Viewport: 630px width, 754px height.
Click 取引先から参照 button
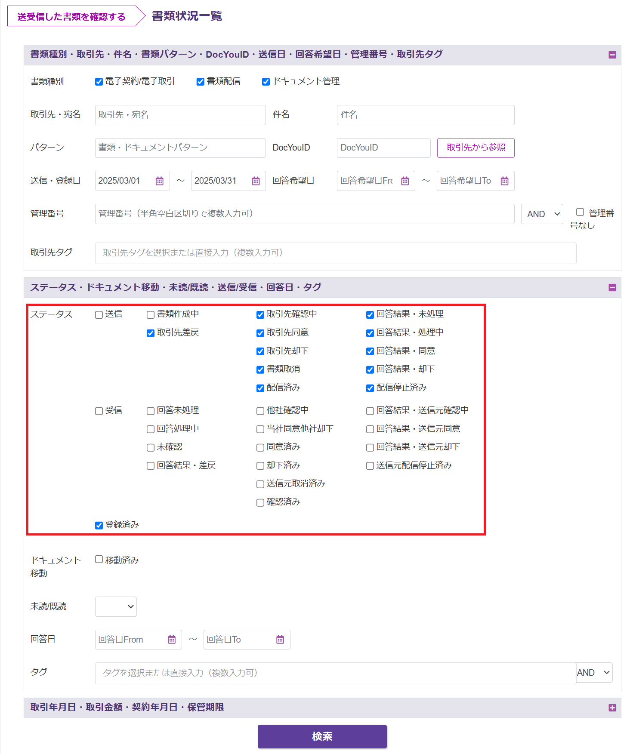tap(476, 148)
